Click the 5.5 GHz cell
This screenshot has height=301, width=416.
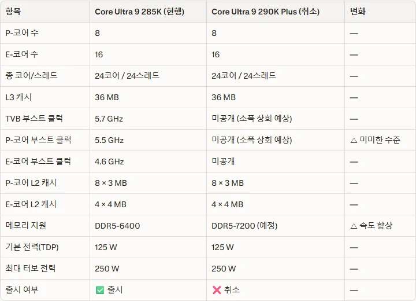(x=109, y=140)
